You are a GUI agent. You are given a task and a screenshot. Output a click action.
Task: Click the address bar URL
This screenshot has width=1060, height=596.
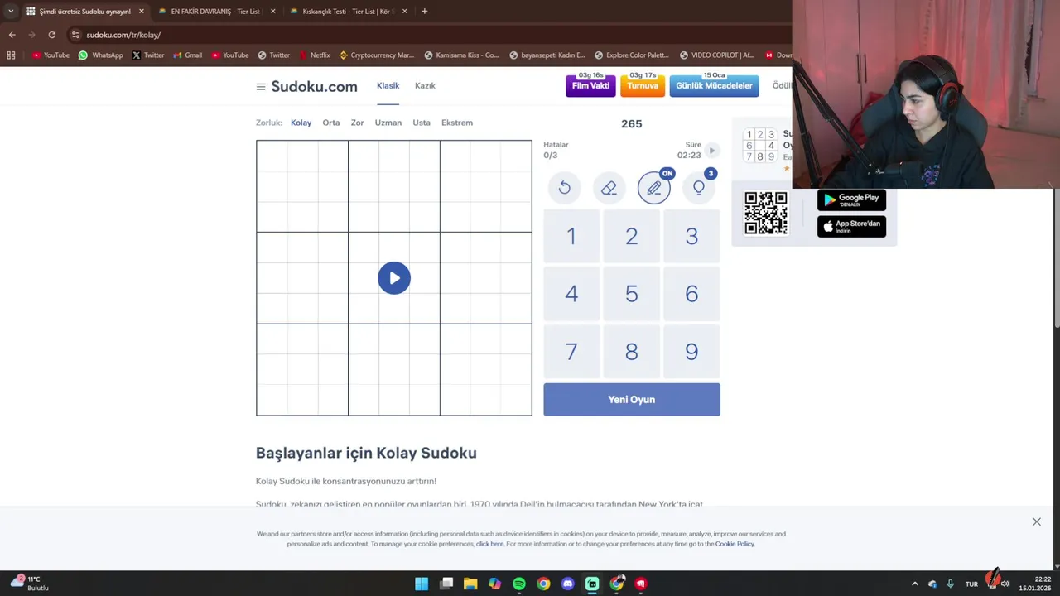tap(123, 35)
